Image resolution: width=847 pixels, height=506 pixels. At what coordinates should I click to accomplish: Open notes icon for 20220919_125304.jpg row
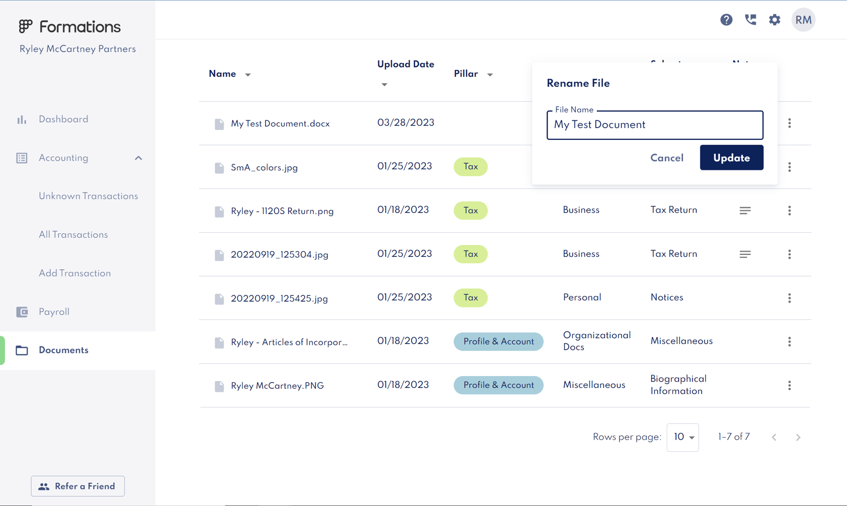(x=745, y=254)
